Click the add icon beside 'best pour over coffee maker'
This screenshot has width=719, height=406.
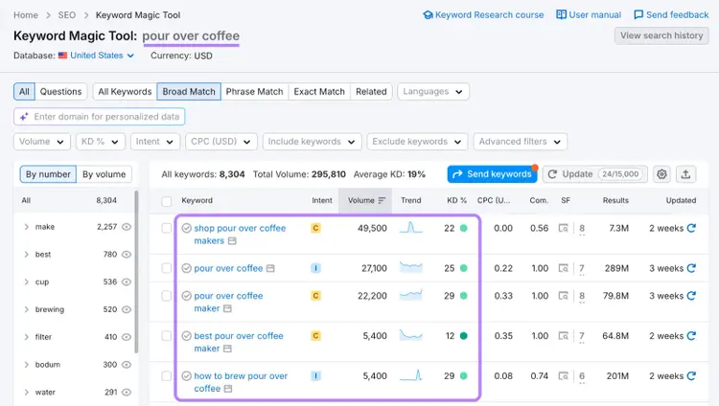pyautogui.click(x=186, y=336)
